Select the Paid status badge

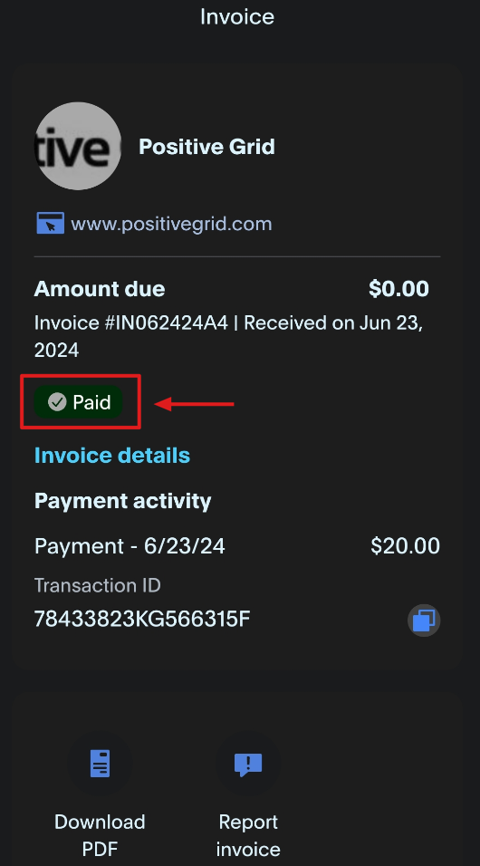[x=78, y=402]
